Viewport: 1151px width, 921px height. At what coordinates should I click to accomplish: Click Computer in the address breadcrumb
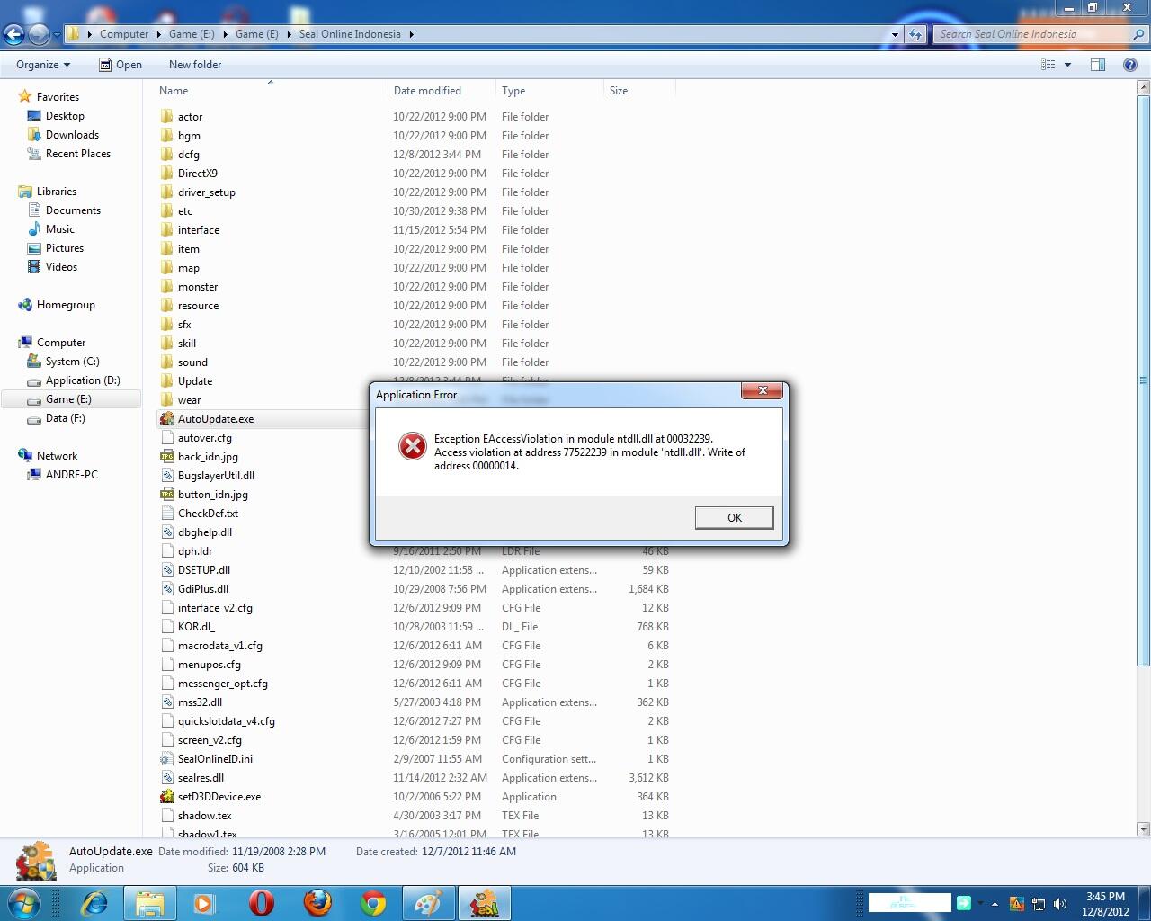(124, 34)
